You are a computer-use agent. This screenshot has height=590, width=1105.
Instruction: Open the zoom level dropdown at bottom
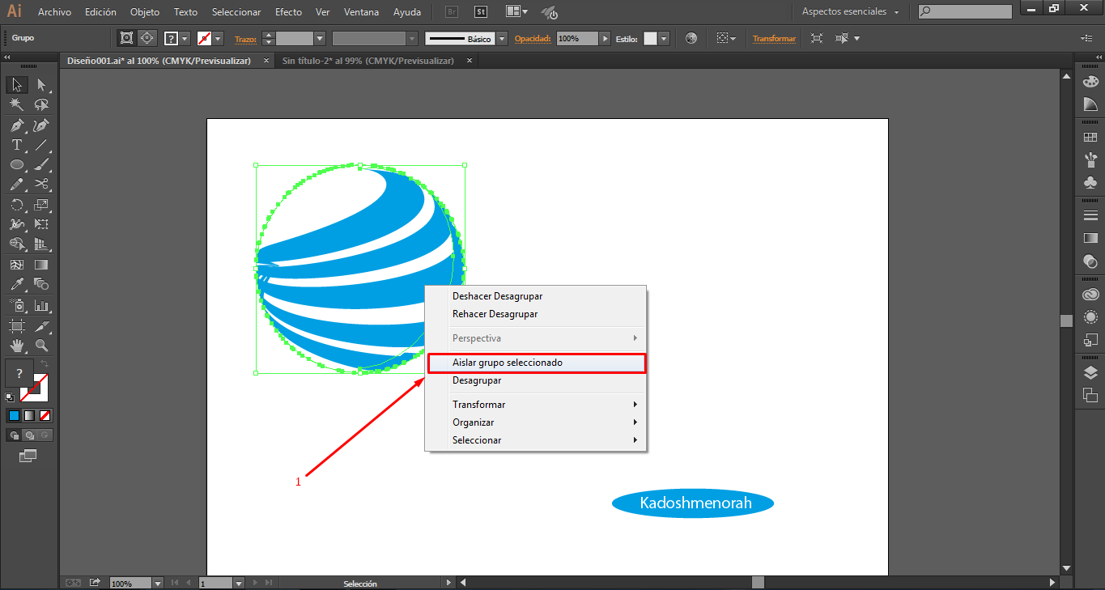click(x=157, y=583)
